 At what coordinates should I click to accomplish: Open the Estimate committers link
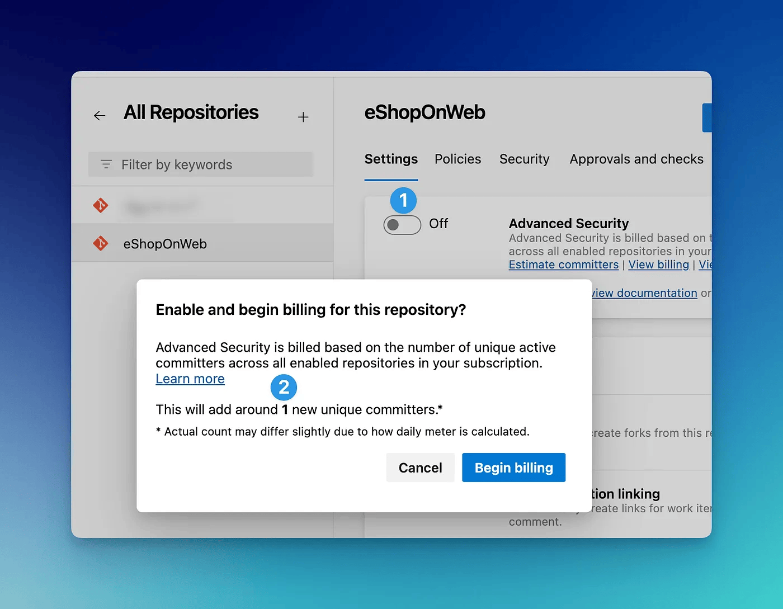point(563,265)
